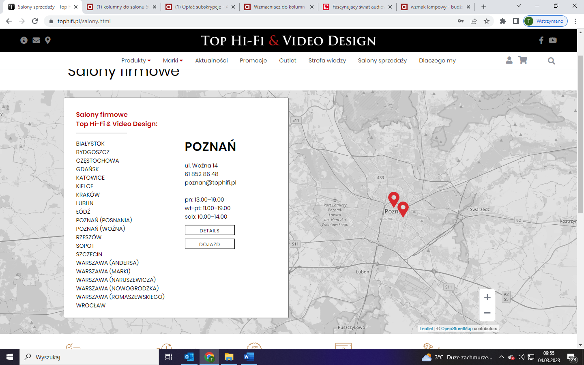Zoom in on the map with plus button
Screen dimensions: 584x365
(487, 297)
